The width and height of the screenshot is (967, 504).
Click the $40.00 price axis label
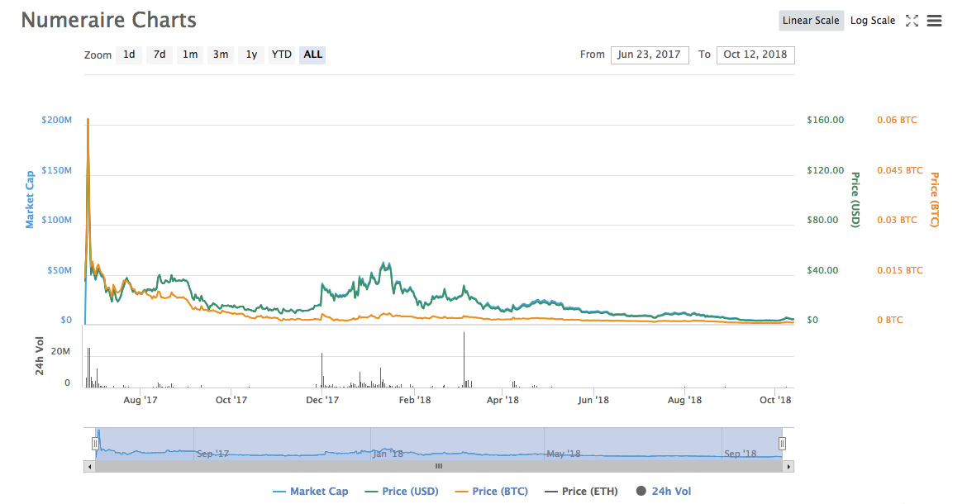822,270
